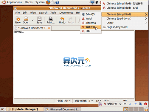Click the New document toolbar icon
Image resolution: width=149 pixels, height=112 pixels.
pyautogui.click(x=18, y=20)
